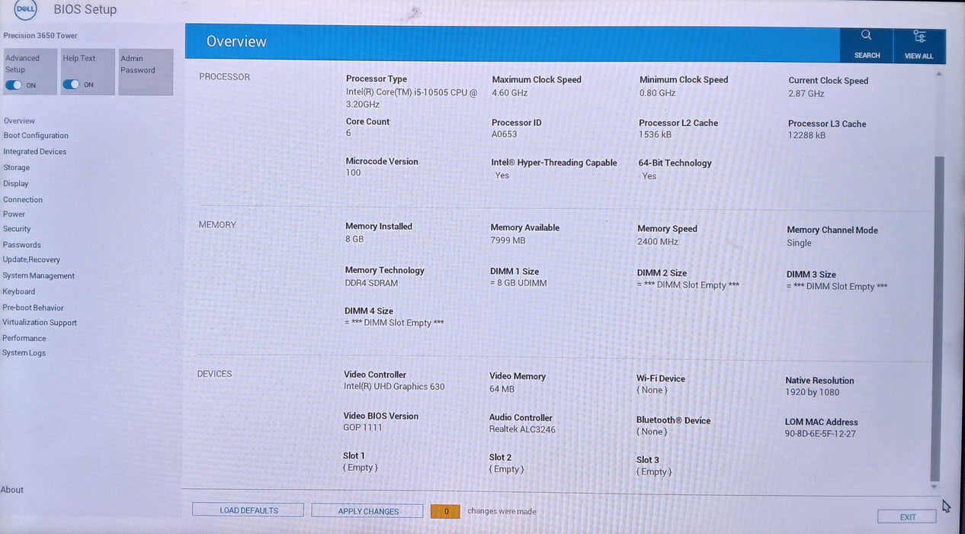
Task: Open the Search magnifier icon
Action: pyautogui.click(x=867, y=35)
